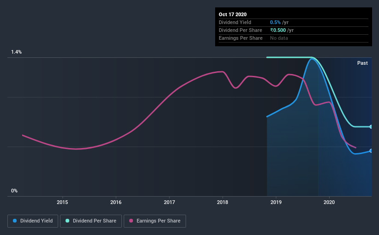Viewport: 379px width, 235px height.
Task: Click the 2017 x-axis label
Action: pos(169,202)
